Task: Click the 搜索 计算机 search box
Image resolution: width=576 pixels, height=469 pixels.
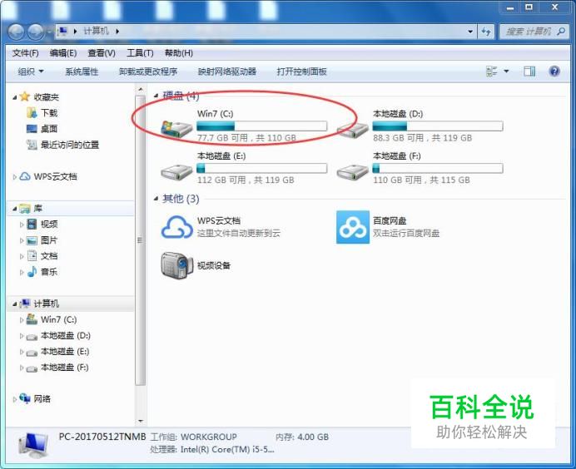Action: [x=534, y=32]
